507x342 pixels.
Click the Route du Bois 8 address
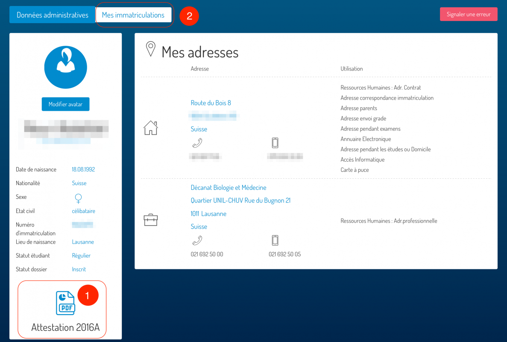click(211, 103)
